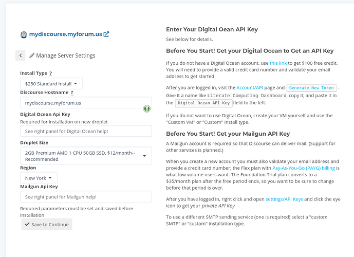
Task: Open the Account/API page link
Action: click(250, 87)
